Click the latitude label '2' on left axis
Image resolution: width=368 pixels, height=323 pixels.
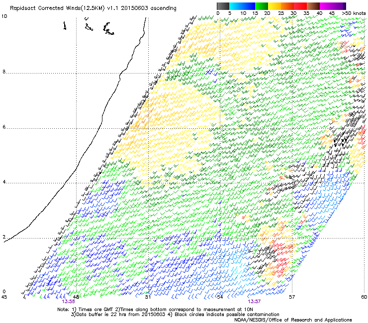(4, 237)
